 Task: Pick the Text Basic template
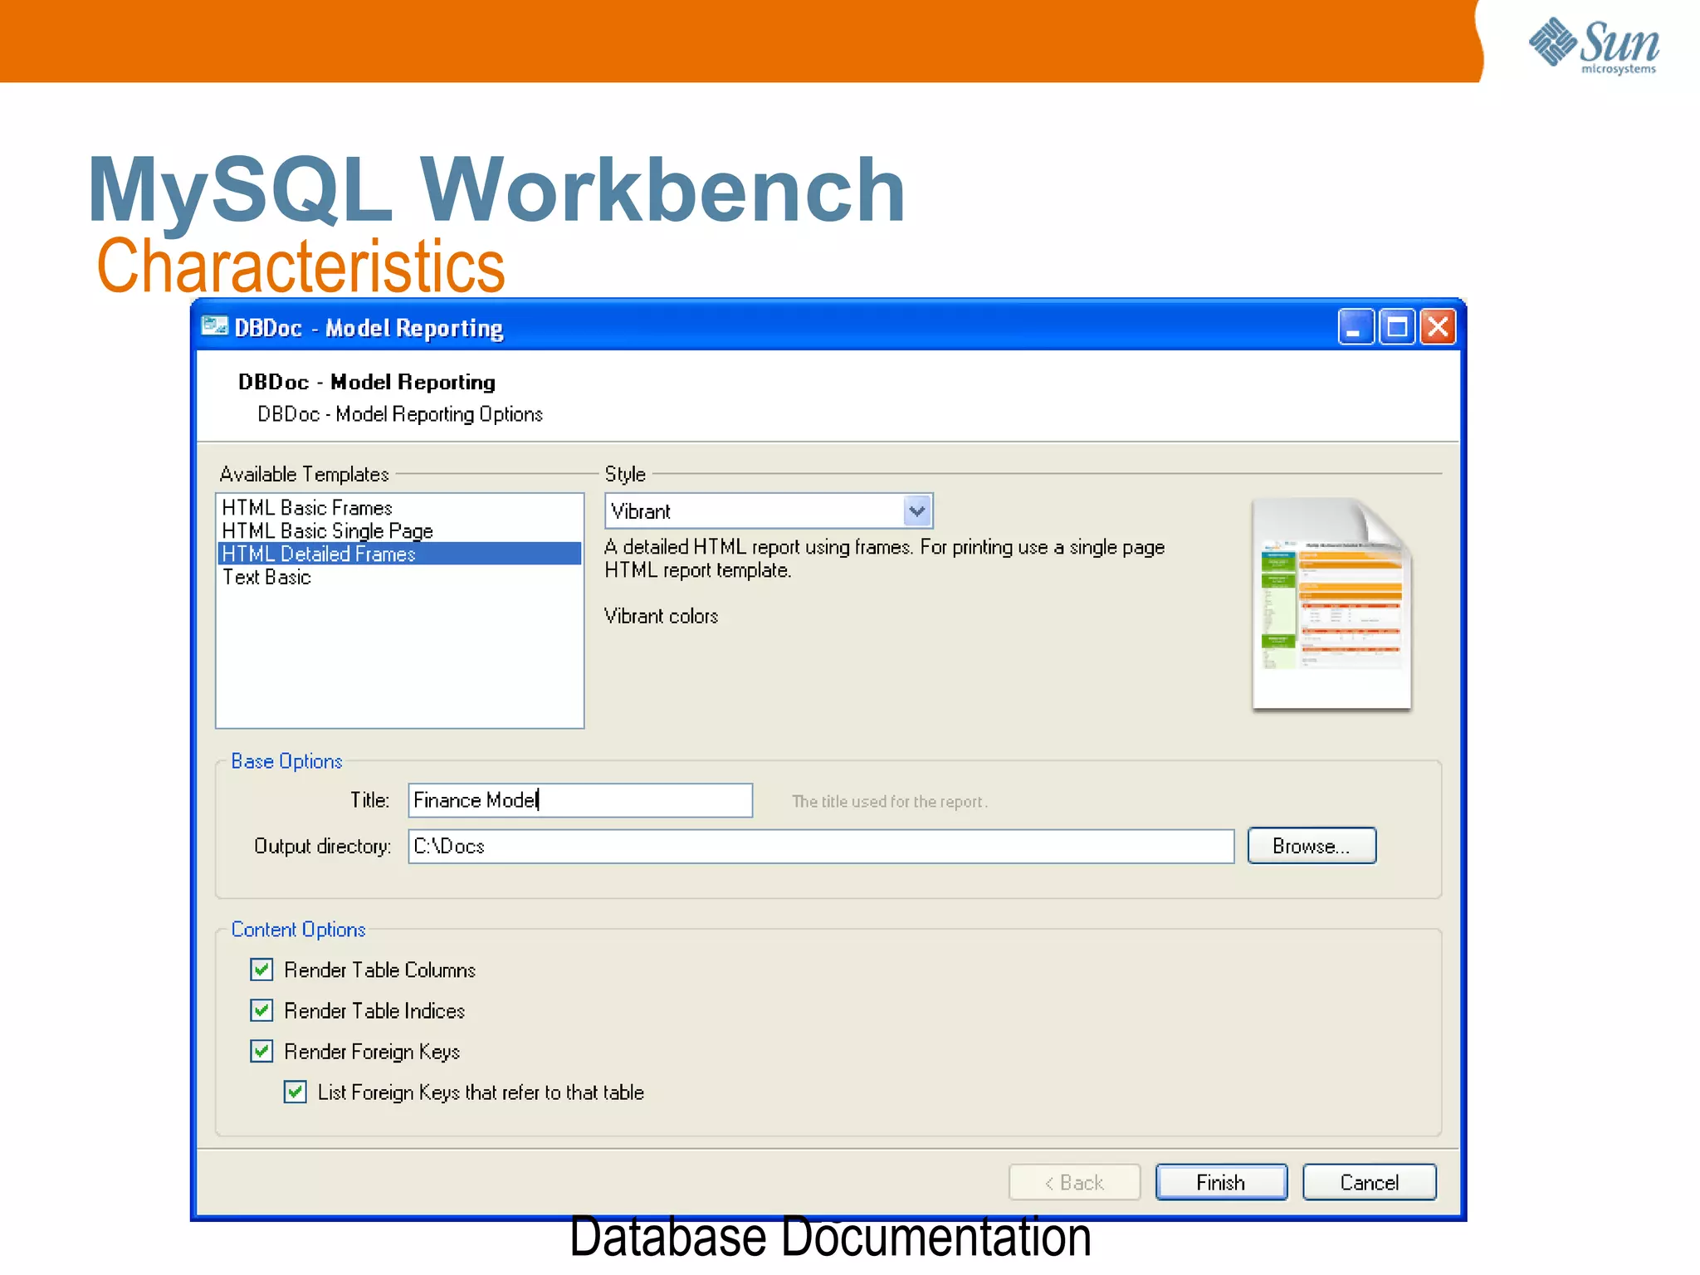[x=266, y=577]
